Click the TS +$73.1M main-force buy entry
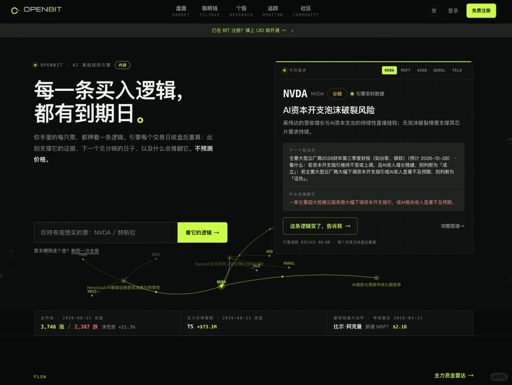The width and height of the screenshot is (512, 385). coord(202,327)
